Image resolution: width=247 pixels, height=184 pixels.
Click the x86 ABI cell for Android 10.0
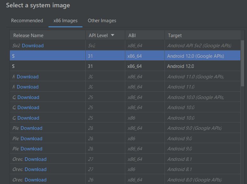(145, 118)
